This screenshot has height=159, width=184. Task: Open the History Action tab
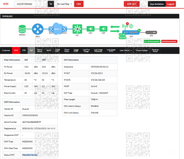point(142,50)
